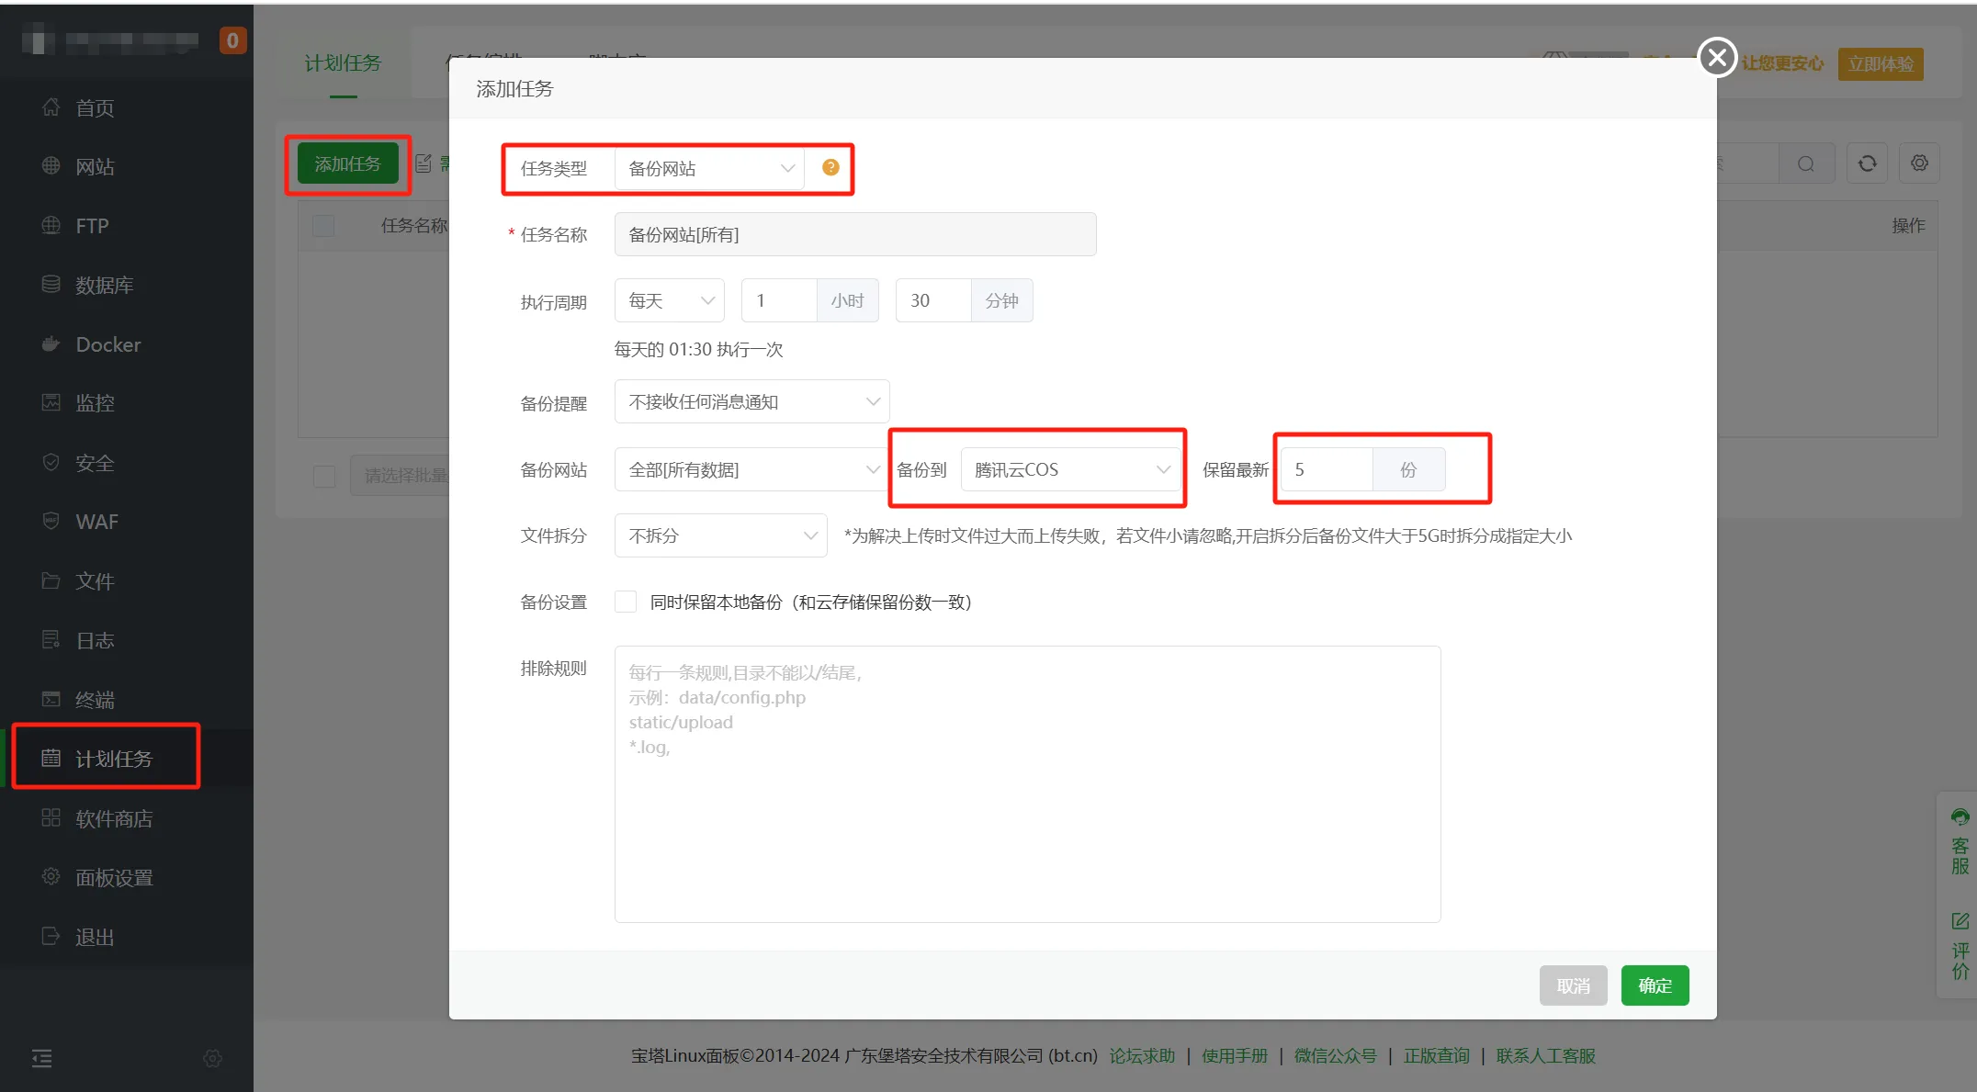Click the refresh icon in task toolbar
1977x1092 pixels.
[x=1868, y=163]
